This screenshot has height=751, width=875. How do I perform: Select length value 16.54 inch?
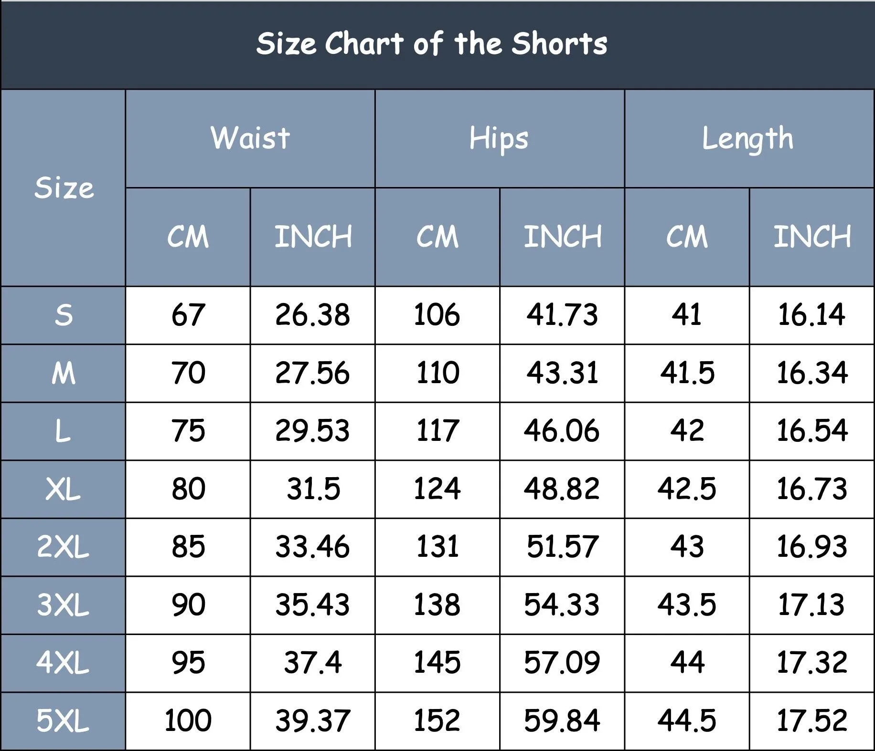[x=812, y=431]
